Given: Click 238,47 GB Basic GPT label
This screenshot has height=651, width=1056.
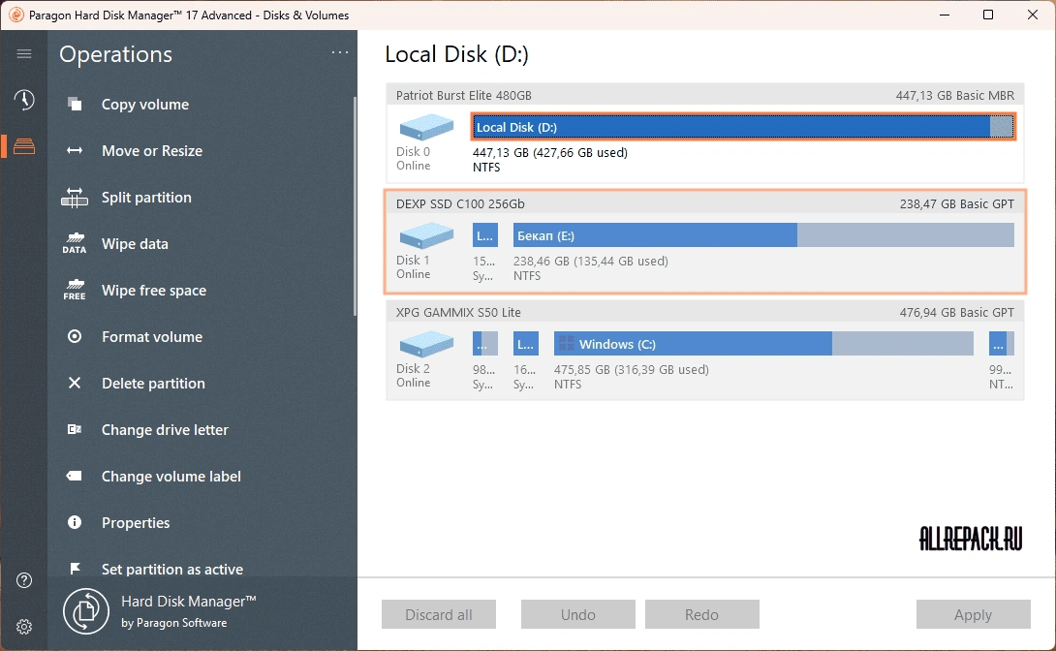Looking at the screenshot, I should (957, 204).
